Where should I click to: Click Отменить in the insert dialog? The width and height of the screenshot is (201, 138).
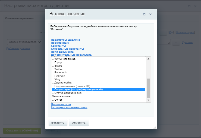pyautogui.click(x=79, y=123)
